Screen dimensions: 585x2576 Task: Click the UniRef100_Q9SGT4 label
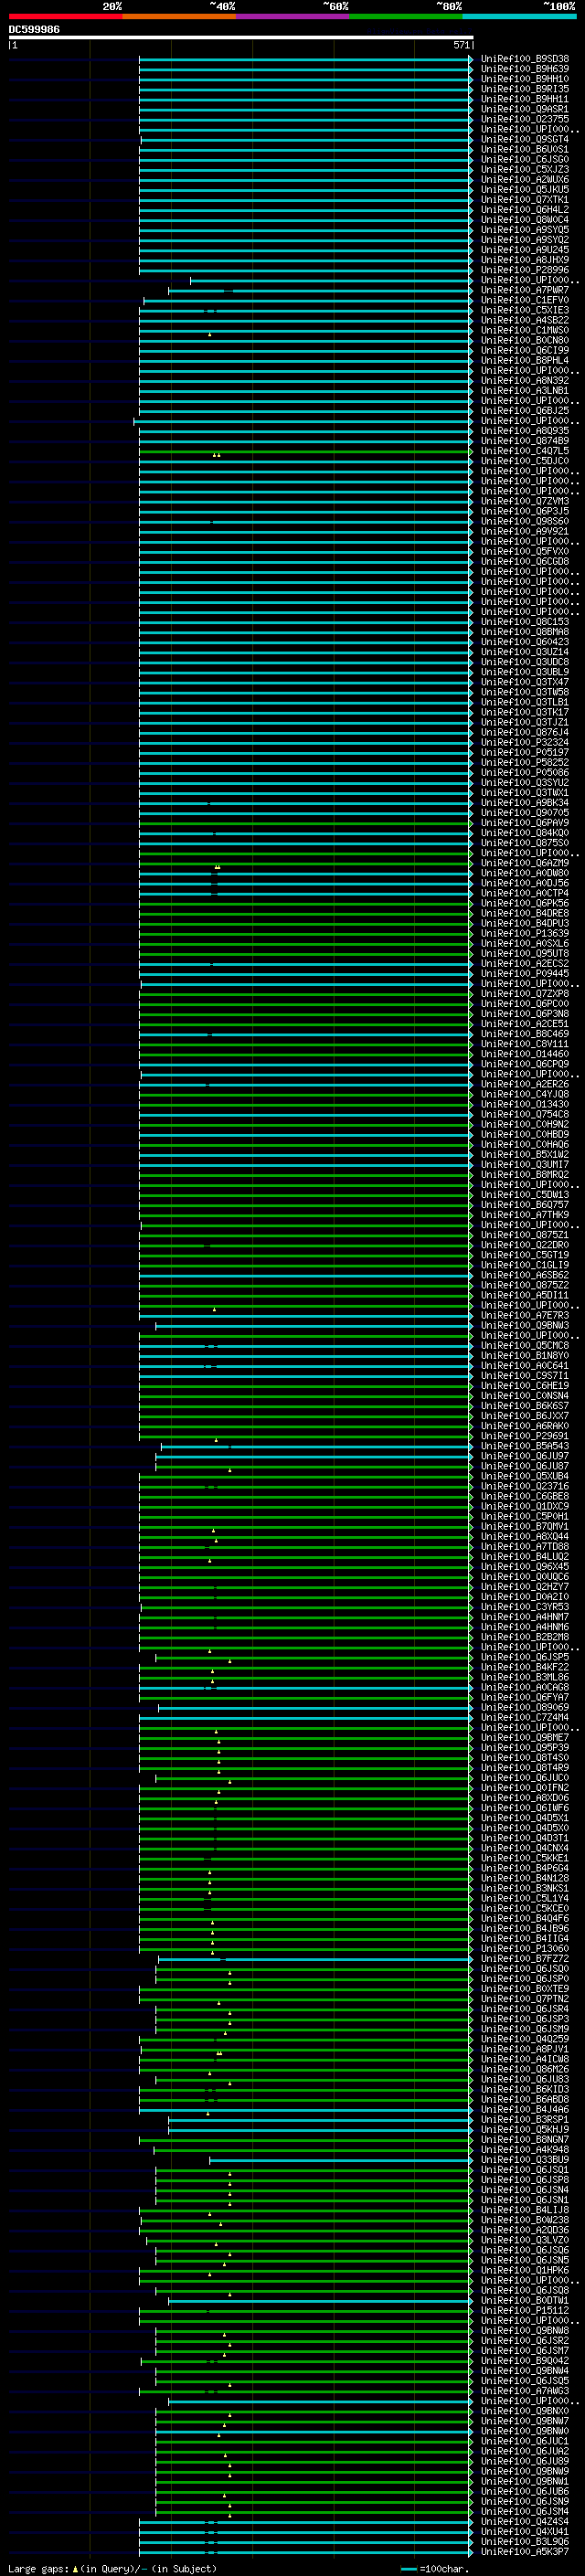(524, 139)
